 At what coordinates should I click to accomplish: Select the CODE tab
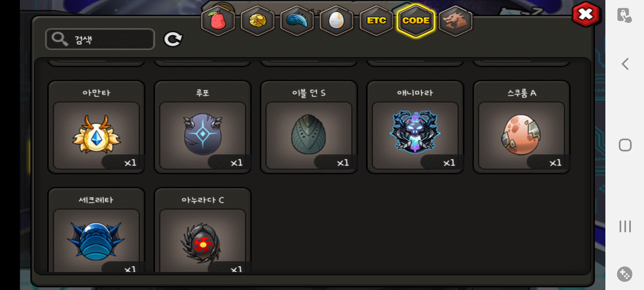tap(416, 20)
